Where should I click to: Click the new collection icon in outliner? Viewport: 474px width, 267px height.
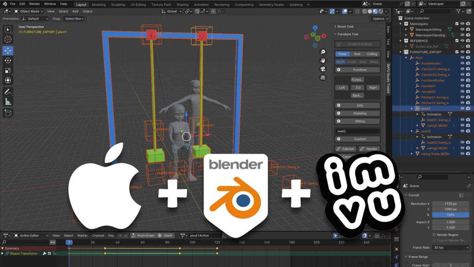coord(469,11)
